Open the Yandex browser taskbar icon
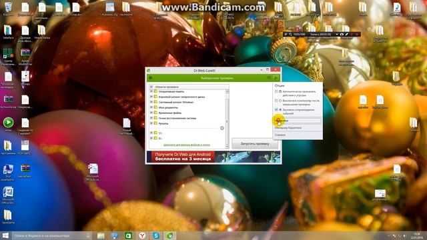Viewport: 427px width, 240px height. coord(142,235)
